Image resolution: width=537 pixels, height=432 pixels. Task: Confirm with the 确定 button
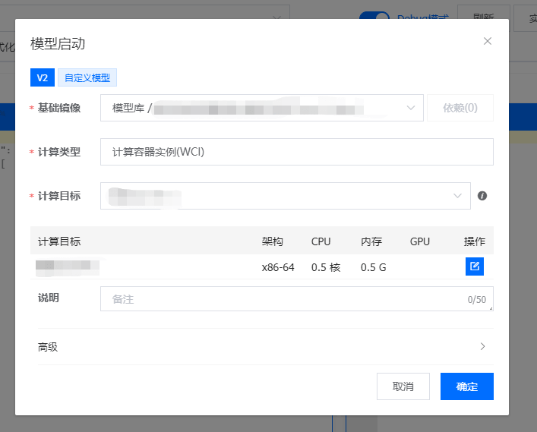(467, 386)
